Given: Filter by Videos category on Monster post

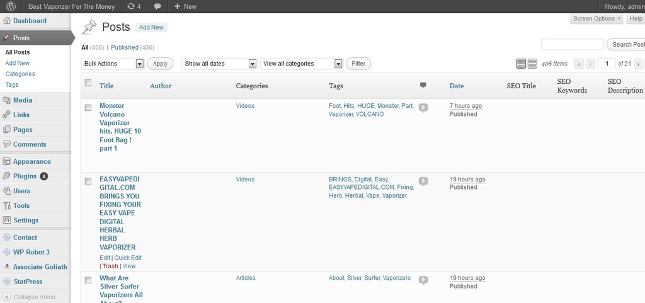Looking at the screenshot, I should pyautogui.click(x=245, y=106).
